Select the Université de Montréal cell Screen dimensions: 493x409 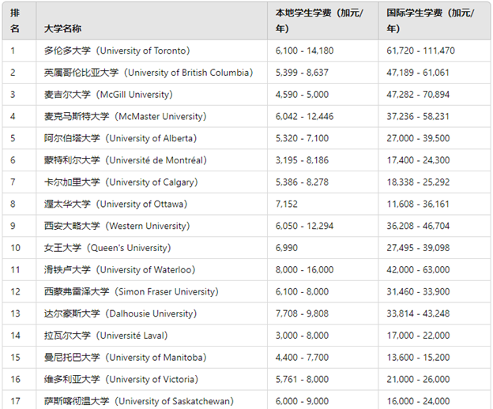(x=152, y=160)
